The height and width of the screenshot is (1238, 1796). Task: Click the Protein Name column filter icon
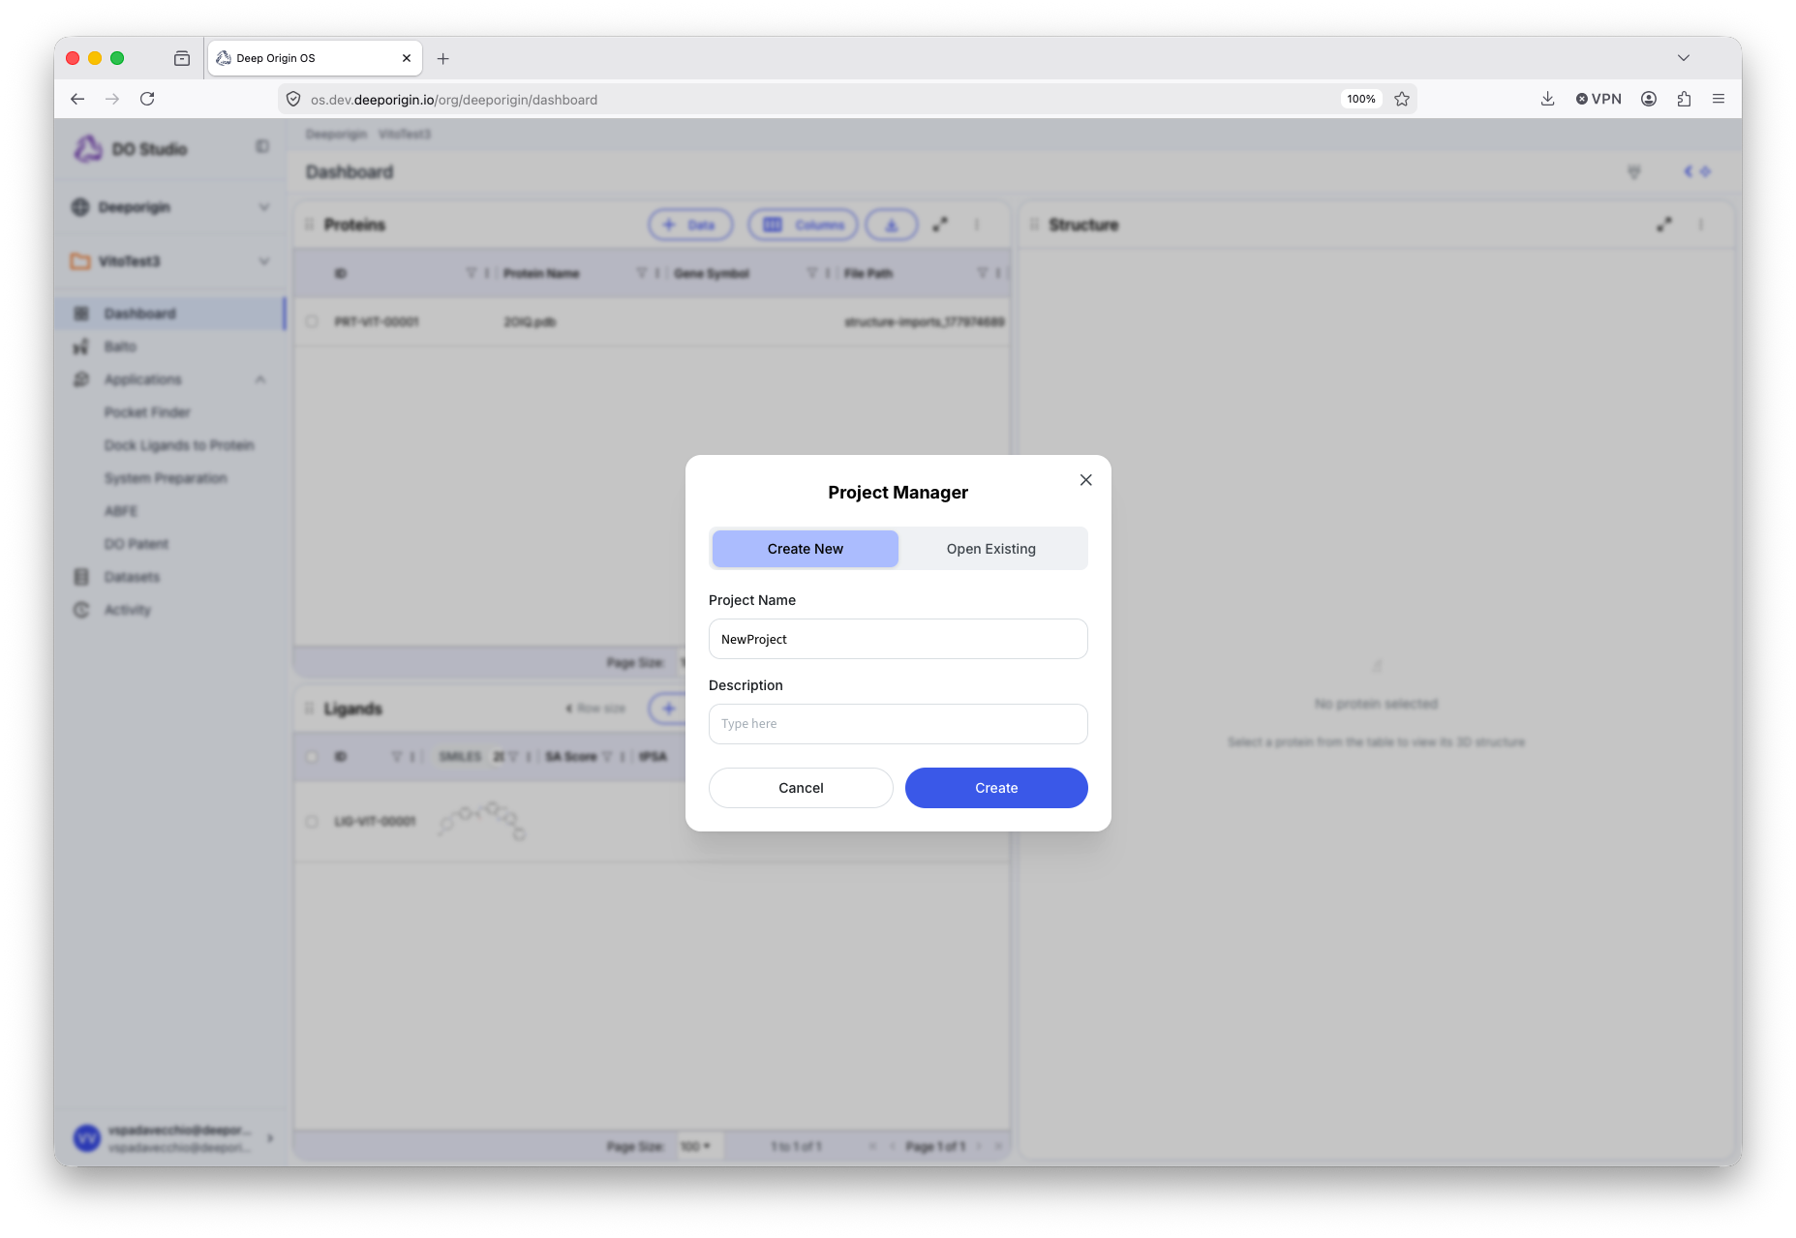coord(641,273)
